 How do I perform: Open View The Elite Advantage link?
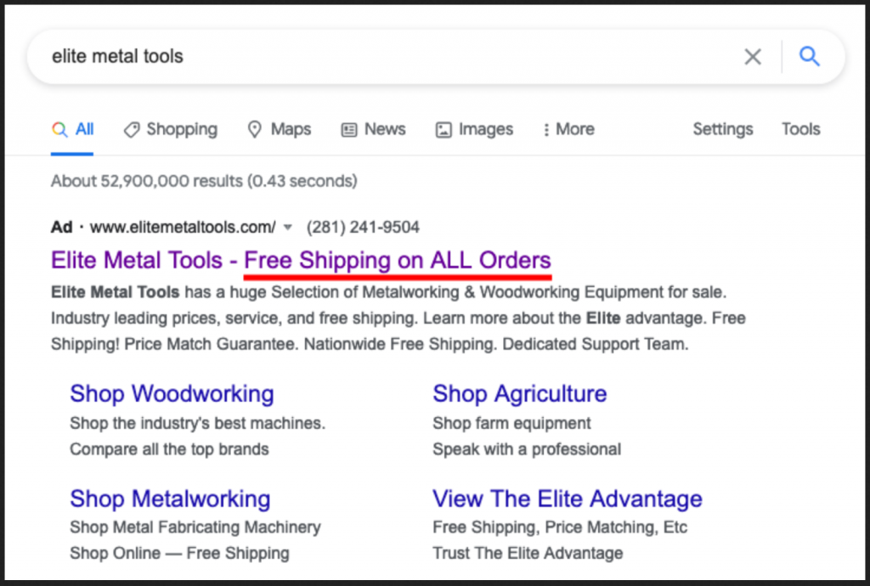click(x=567, y=499)
